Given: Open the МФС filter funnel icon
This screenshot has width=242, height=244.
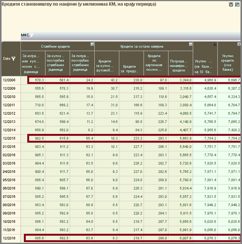Looking at the screenshot, I should [x=32, y=35].
